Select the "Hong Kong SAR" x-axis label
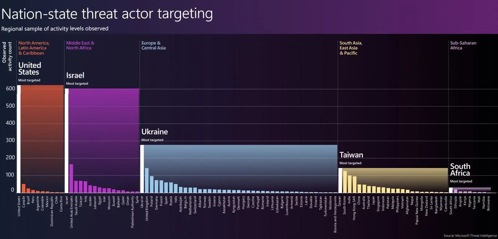 354,208
